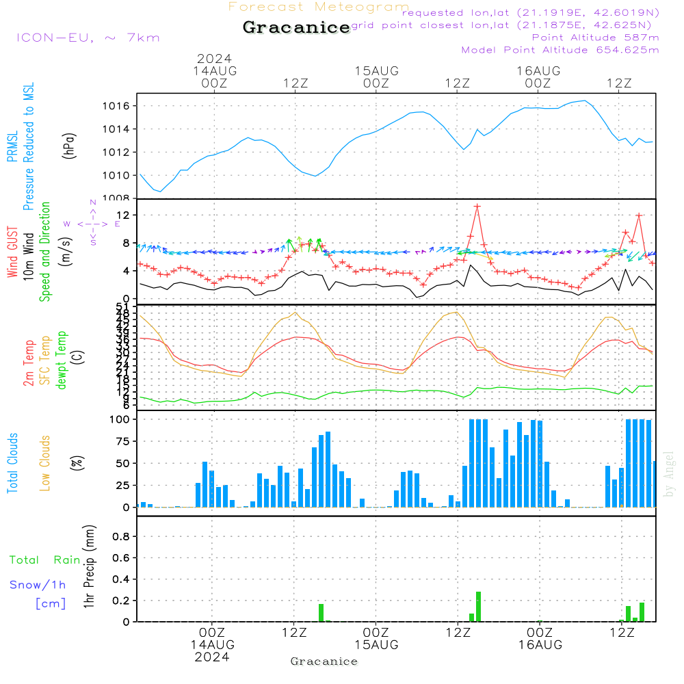Click the '100' cloud percentage axis value
The width and height of the screenshot is (684, 684).
point(120,419)
